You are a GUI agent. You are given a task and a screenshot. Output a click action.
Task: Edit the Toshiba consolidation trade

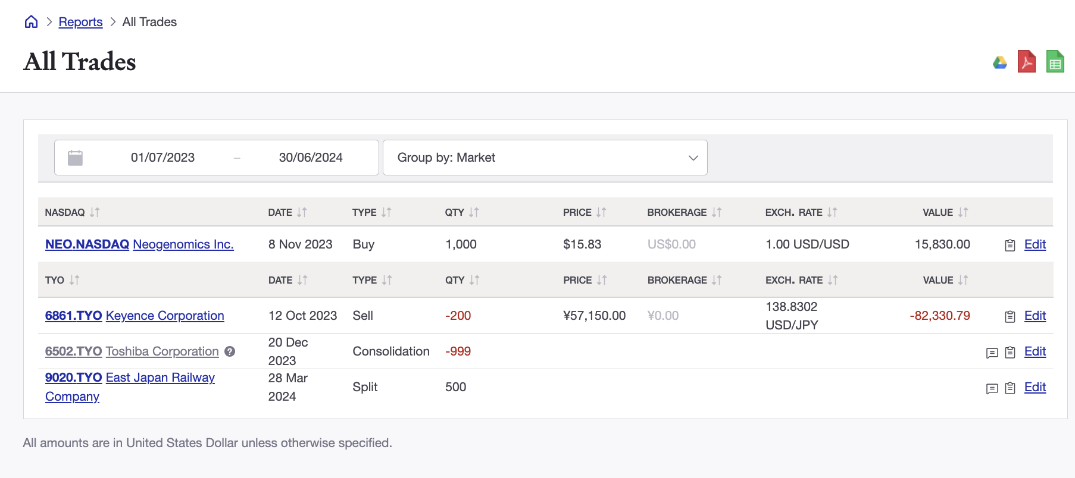pos(1035,351)
